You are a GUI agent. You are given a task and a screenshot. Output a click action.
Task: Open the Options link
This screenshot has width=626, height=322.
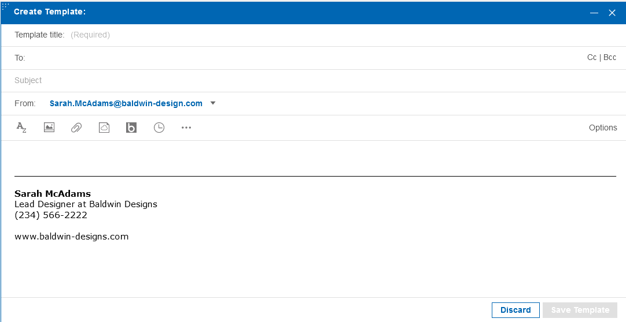pos(603,128)
